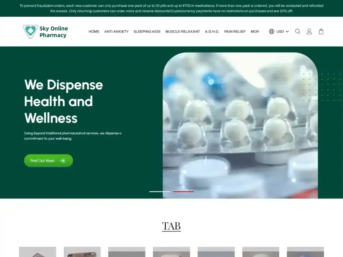Select the PAIN RELIEF menu item
Image resolution: width=343 pixels, height=257 pixels.
(235, 31)
